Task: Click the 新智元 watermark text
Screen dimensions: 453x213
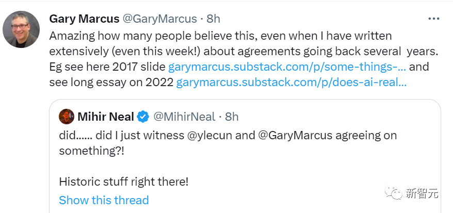Action: (422, 194)
